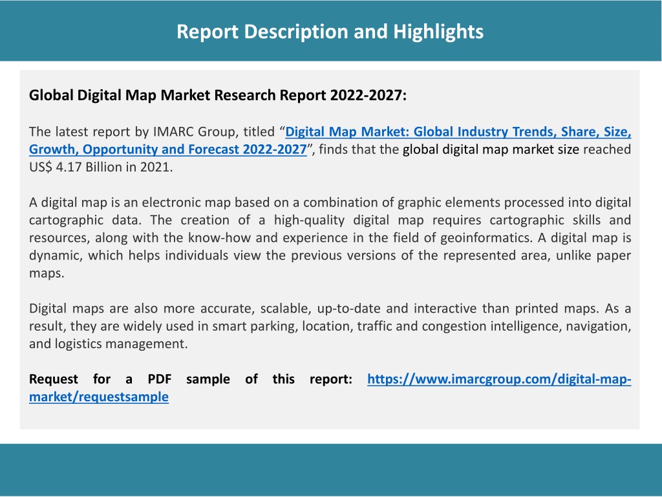The width and height of the screenshot is (662, 497).
Task: Click the paragraph starting 'A digital map is an electronic'
Action: tap(330, 237)
